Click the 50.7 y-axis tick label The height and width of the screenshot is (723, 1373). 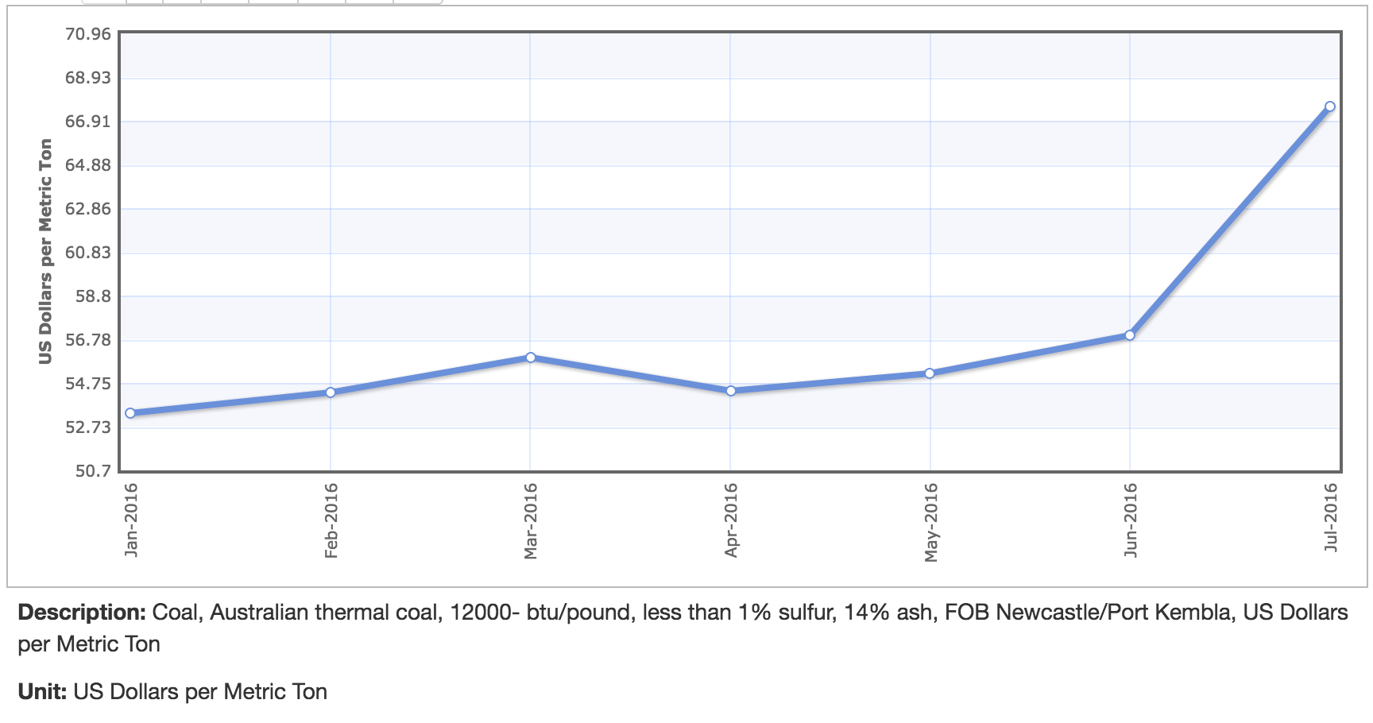93,471
